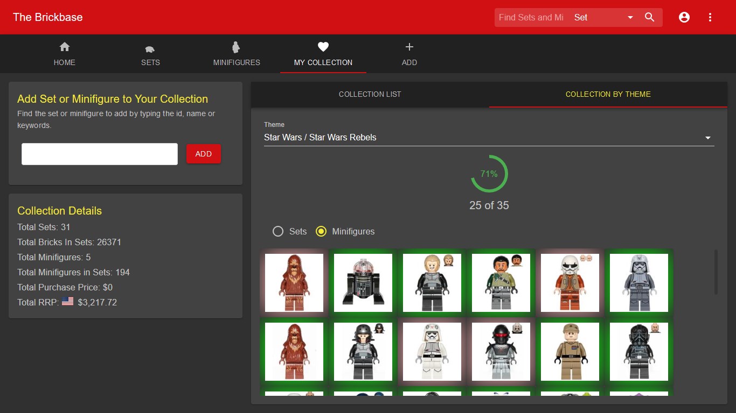Click the Total Minifigures: 5 text

[54, 257]
